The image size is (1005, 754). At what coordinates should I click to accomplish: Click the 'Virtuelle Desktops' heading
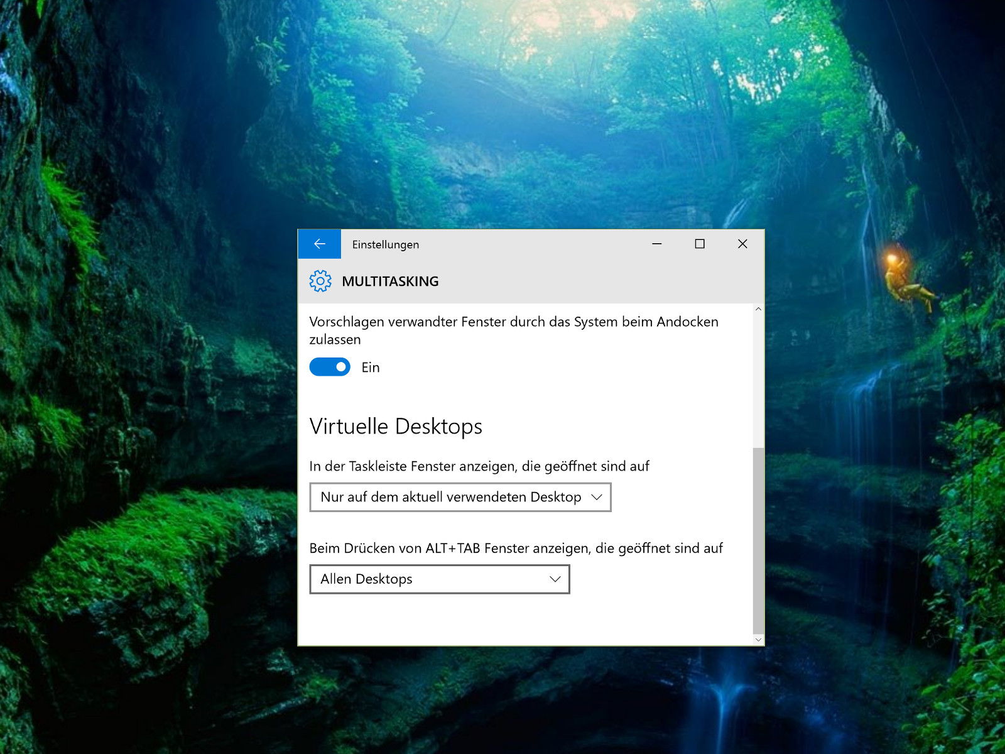[396, 427]
